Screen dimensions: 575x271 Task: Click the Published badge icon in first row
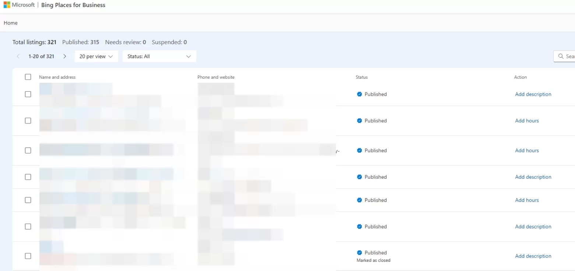360,94
